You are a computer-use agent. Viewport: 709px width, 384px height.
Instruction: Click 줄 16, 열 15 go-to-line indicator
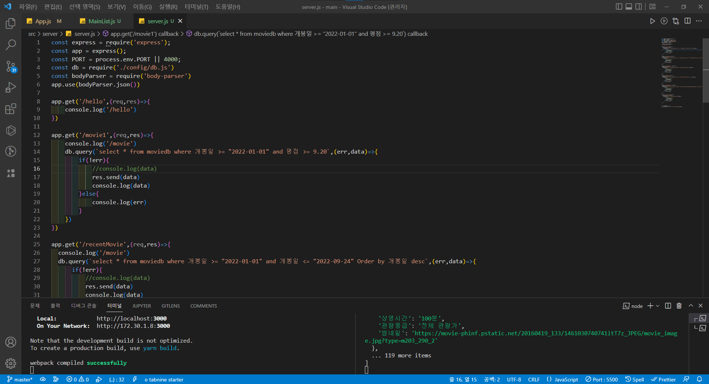(463, 379)
